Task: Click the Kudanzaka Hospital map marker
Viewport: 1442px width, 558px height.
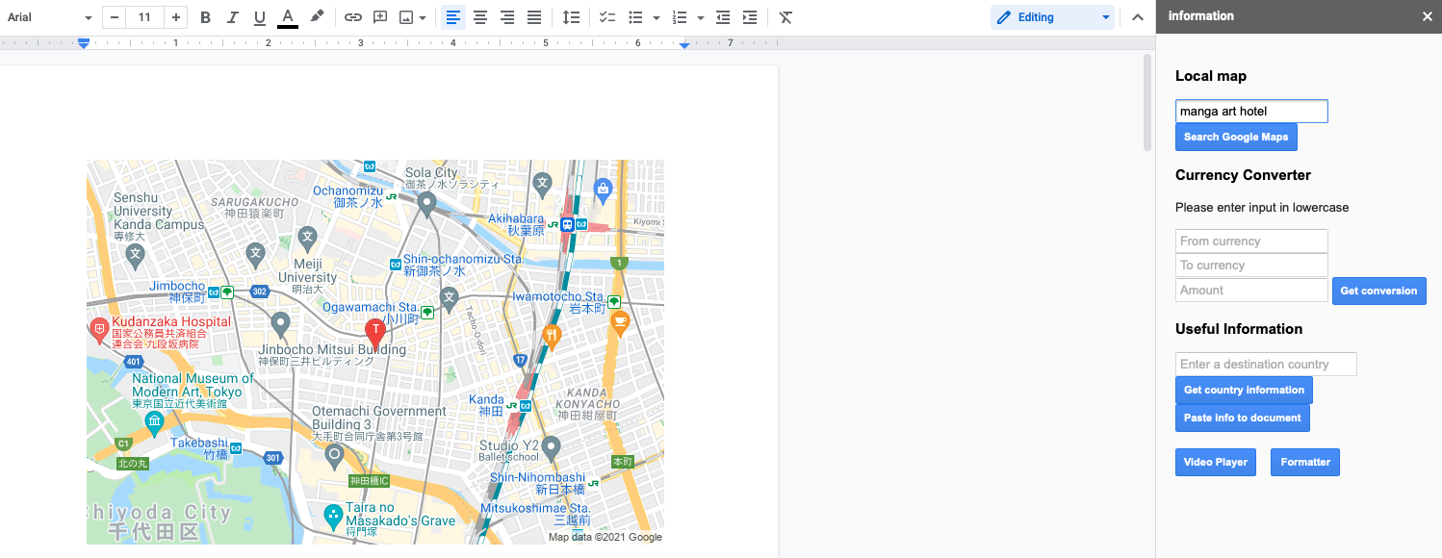Action: pos(98,331)
